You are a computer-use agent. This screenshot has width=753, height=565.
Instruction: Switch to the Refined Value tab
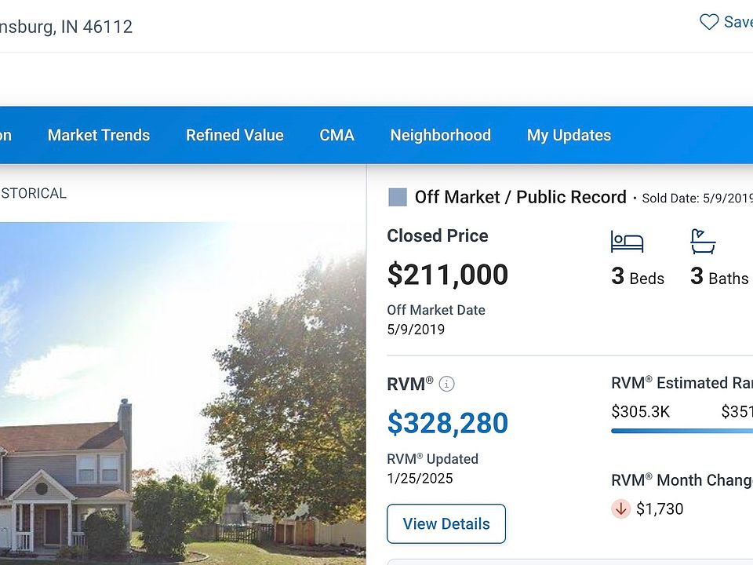tap(235, 135)
